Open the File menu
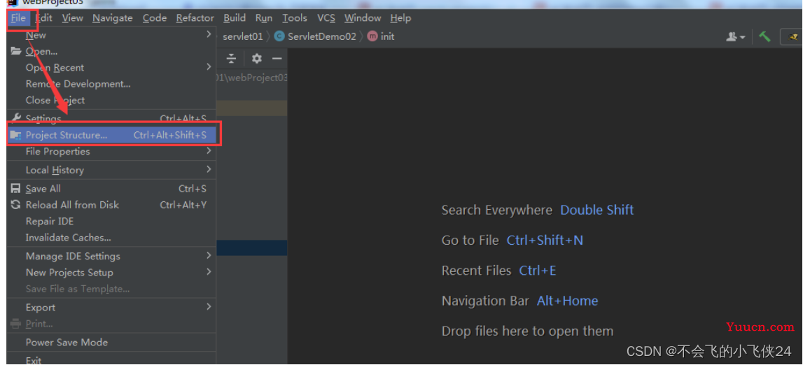 tap(18, 18)
